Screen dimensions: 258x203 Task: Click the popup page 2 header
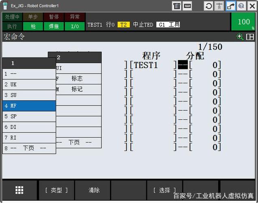(78, 57)
